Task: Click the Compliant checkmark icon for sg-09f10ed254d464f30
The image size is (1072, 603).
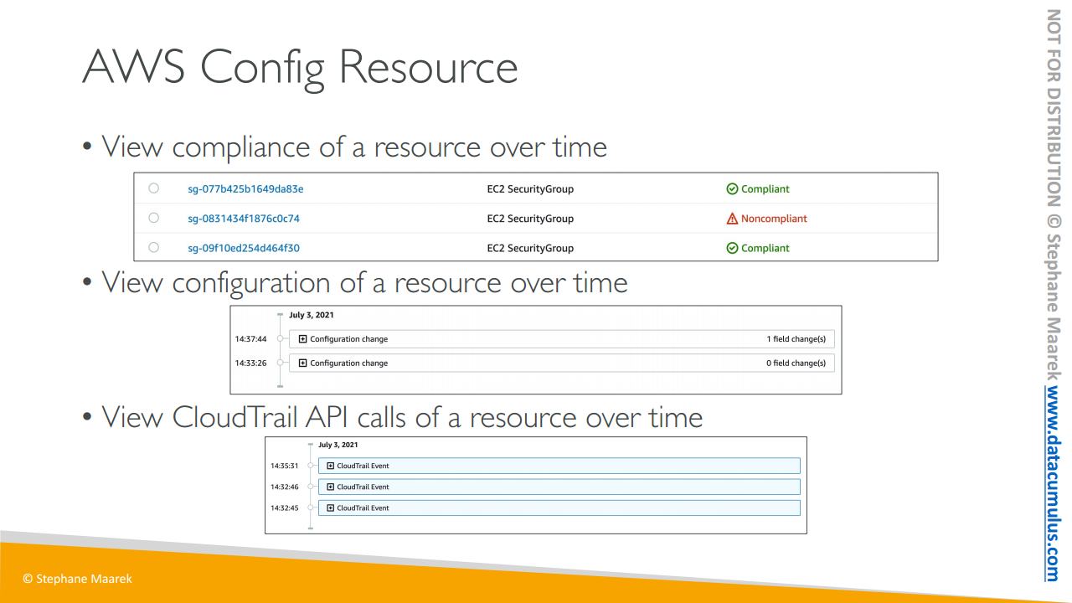Action: 733,248
